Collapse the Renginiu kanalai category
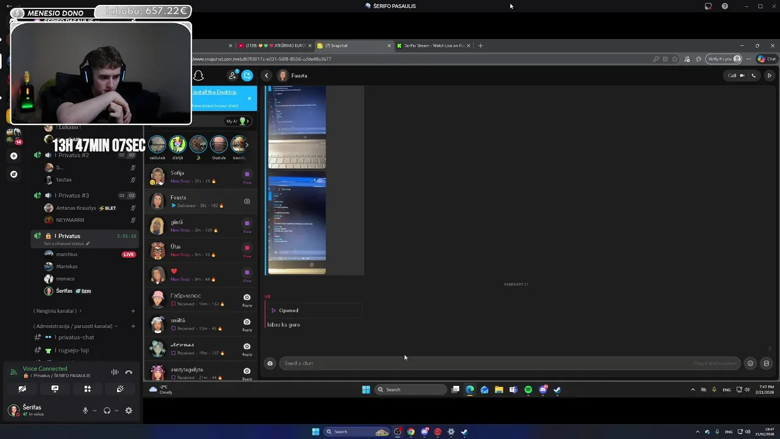 [58, 311]
